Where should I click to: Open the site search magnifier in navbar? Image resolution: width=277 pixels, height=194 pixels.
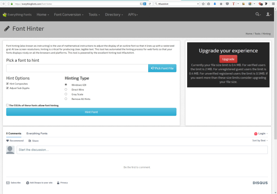tap(258, 14)
